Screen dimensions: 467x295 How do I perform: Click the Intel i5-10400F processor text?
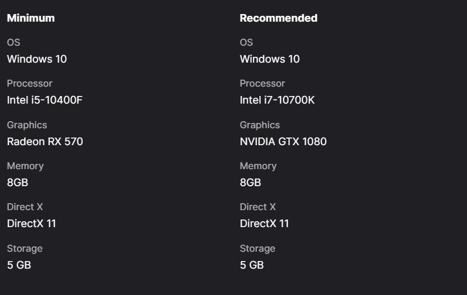[x=45, y=100]
